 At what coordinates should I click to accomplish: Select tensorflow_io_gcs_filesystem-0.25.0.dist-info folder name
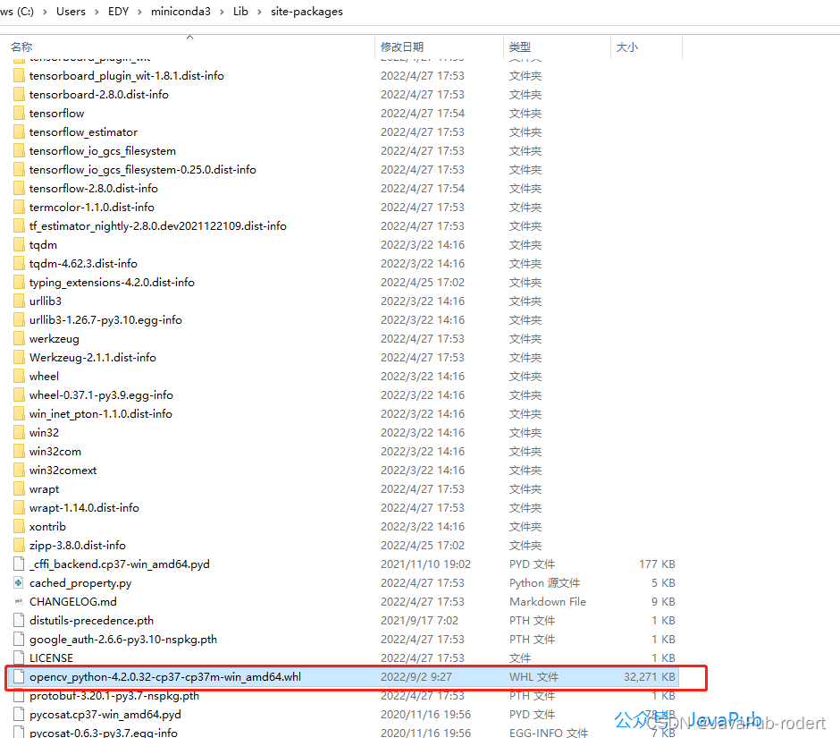coord(142,169)
